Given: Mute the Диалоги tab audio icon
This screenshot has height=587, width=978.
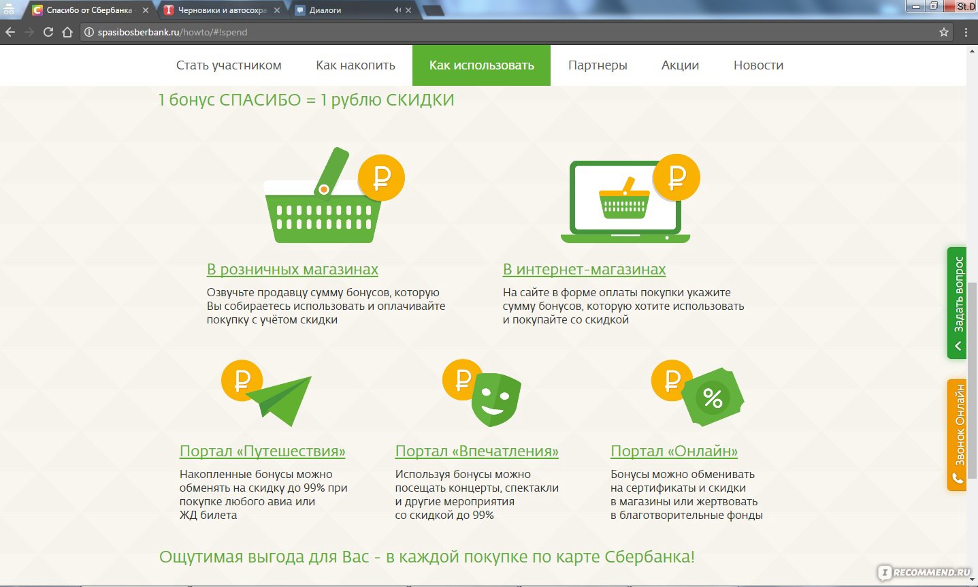Looking at the screenshot, I should tap(397, 10).
